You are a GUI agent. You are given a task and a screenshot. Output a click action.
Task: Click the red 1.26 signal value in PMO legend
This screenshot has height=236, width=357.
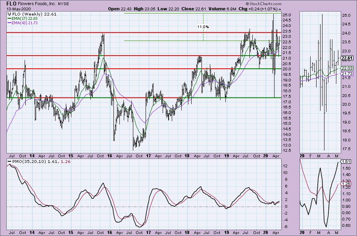coord(66,162)
